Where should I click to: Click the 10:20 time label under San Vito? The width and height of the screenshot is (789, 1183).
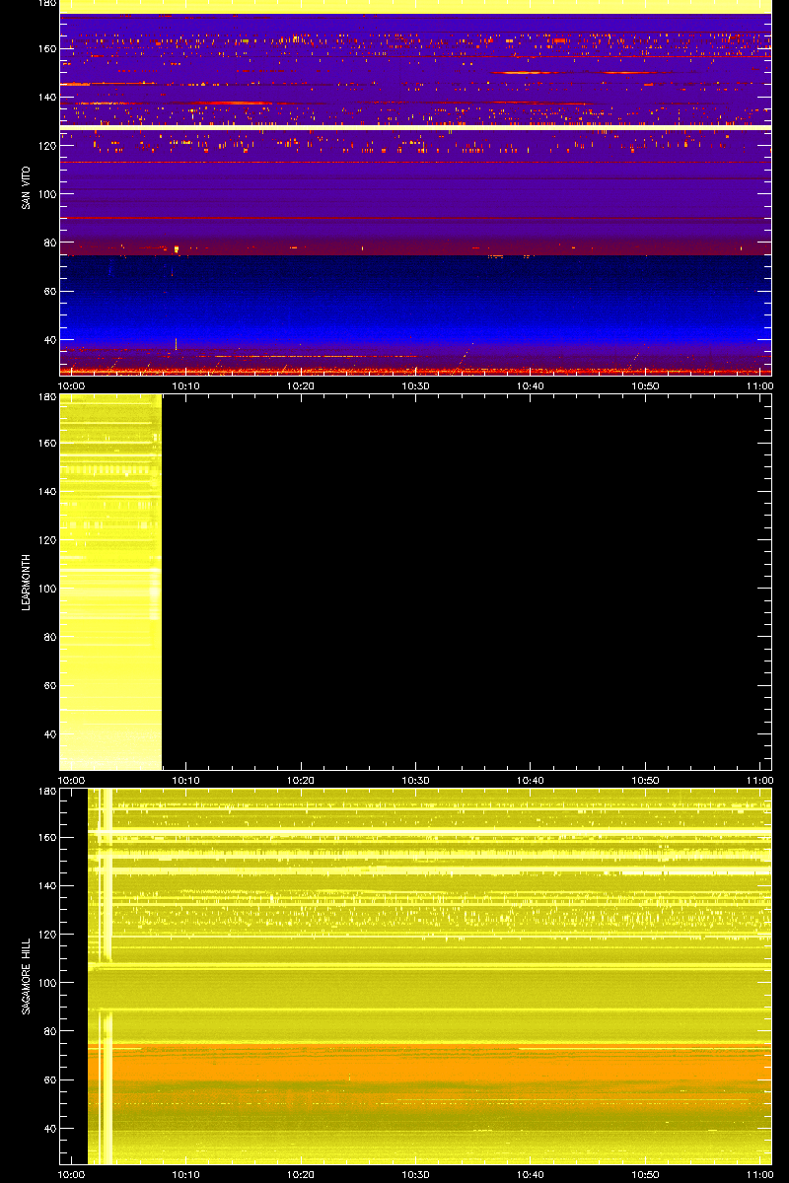pyautogui.click(x=301, y=386)
